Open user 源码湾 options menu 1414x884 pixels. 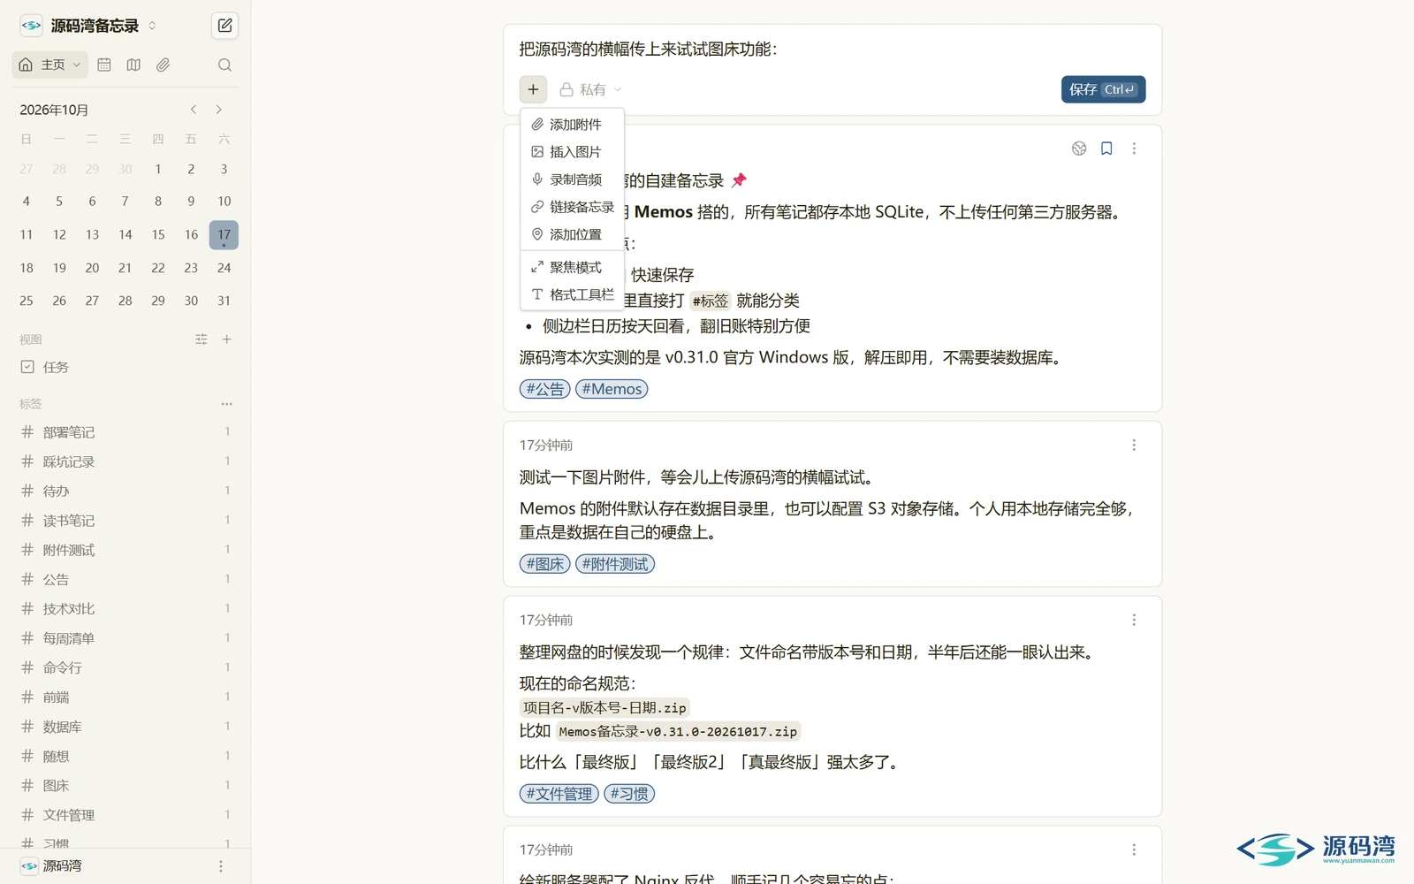pyautogui.click(x=221, y=866)
